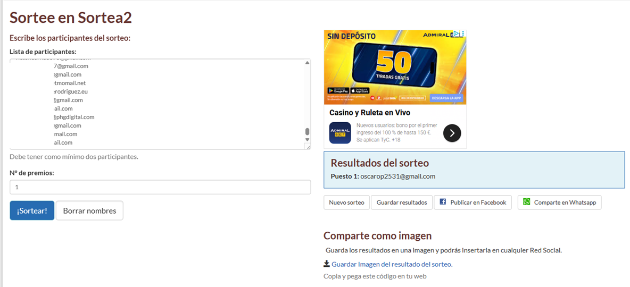630x287 pixels.
Task: Click the Borrar nombres button
Action: click(x=89, y=210)
